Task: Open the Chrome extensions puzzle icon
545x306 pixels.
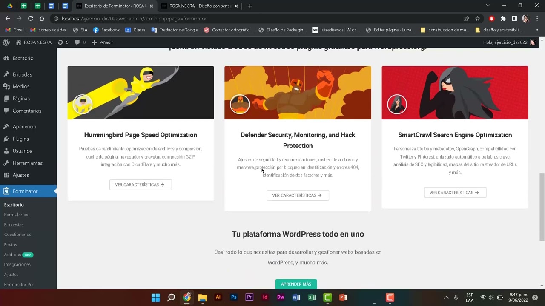Action: pos(503,19)
